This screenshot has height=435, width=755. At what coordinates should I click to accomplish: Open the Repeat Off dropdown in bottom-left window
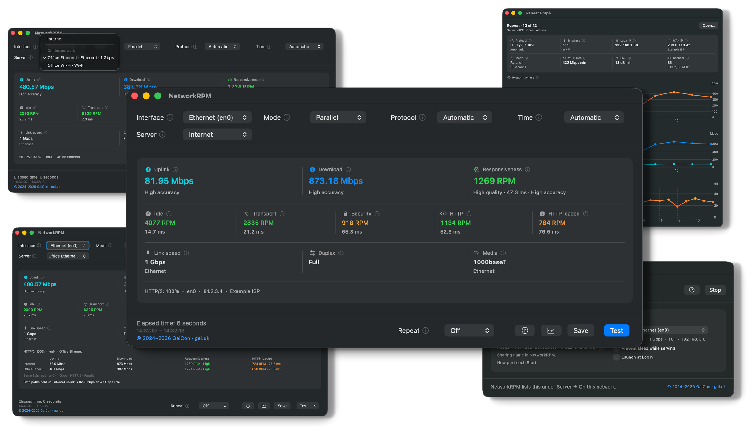pos(214,406)
